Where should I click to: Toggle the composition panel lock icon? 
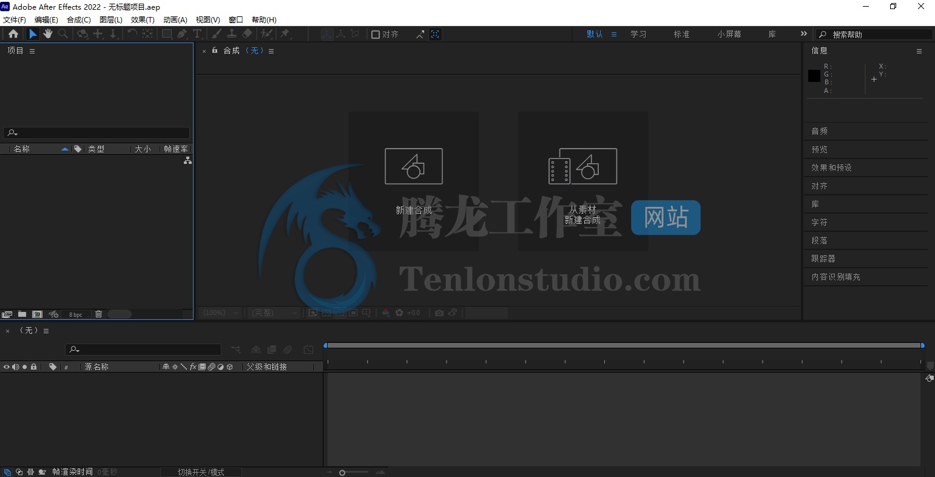pos(215,50)
